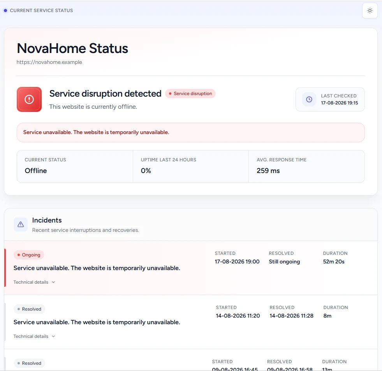Click the Resolved badge of the 09-08-2026 incident
Screen dimensions: 382x371
click(29, 363)
